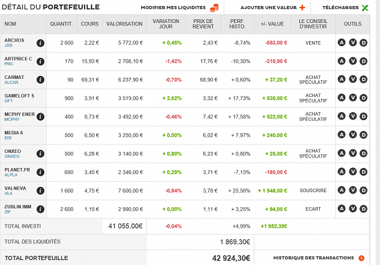Click the PRIX DE REVIENT column header
The width and height of the screenshot is (380, 265).
pyautogui.click(x=203, y=24)
